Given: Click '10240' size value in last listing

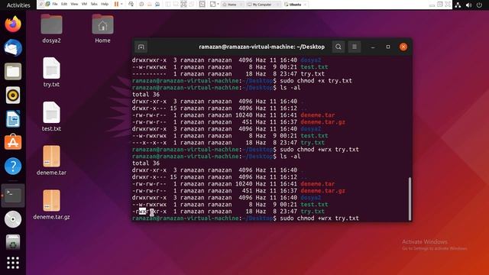Looking at the screenshot, I should [244, 184].
